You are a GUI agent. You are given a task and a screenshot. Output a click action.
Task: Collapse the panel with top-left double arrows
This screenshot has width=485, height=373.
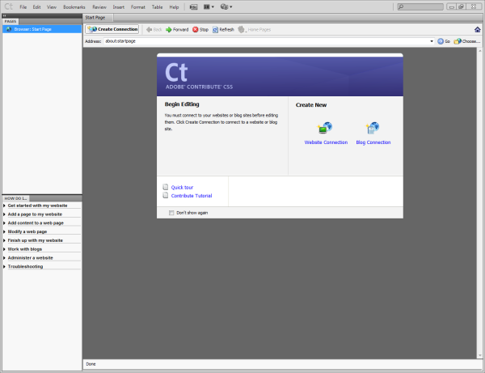[4, 15]
